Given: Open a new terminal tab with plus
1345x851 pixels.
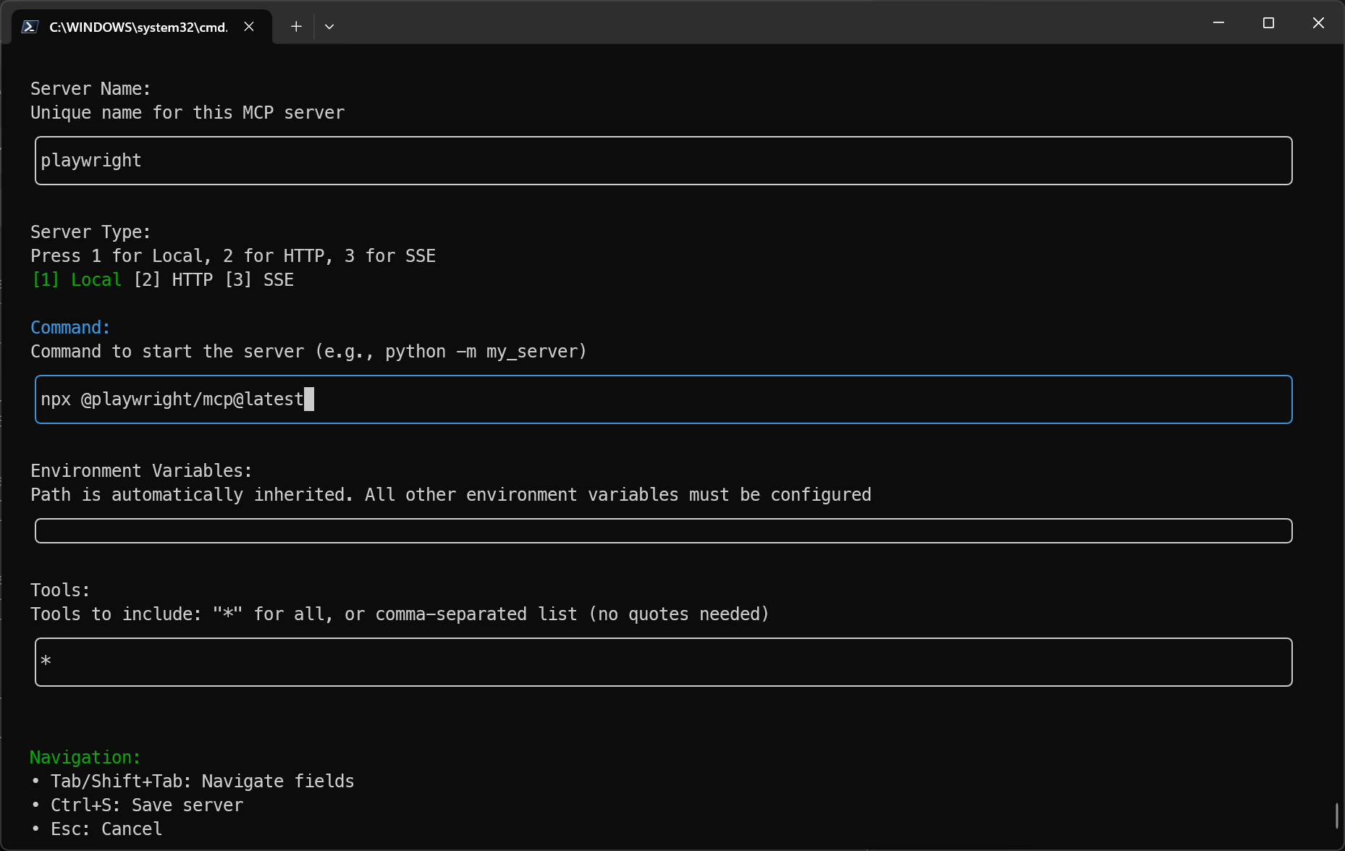Looking at the screenshot, I should coord(296,27).
